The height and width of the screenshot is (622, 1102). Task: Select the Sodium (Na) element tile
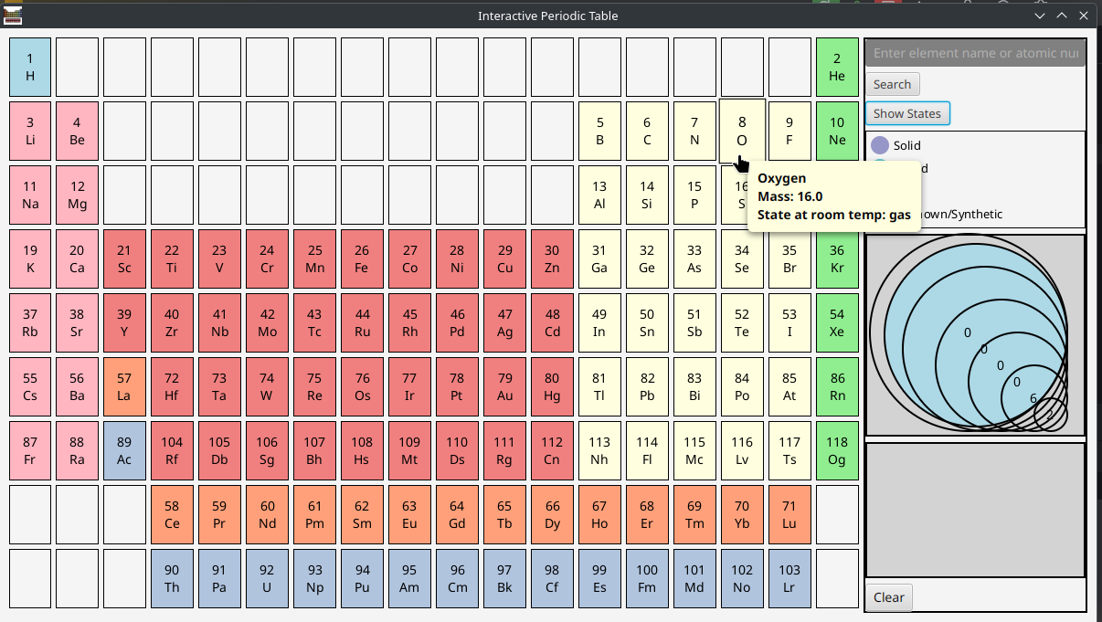click(30, 195)
